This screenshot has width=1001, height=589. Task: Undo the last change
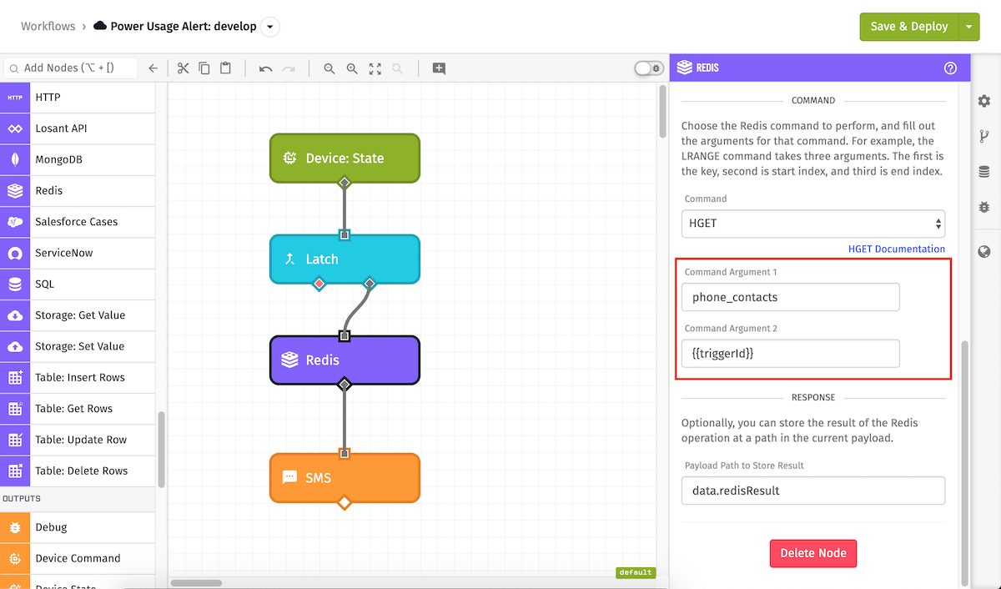pyautogui.click(x=265, y=68)
